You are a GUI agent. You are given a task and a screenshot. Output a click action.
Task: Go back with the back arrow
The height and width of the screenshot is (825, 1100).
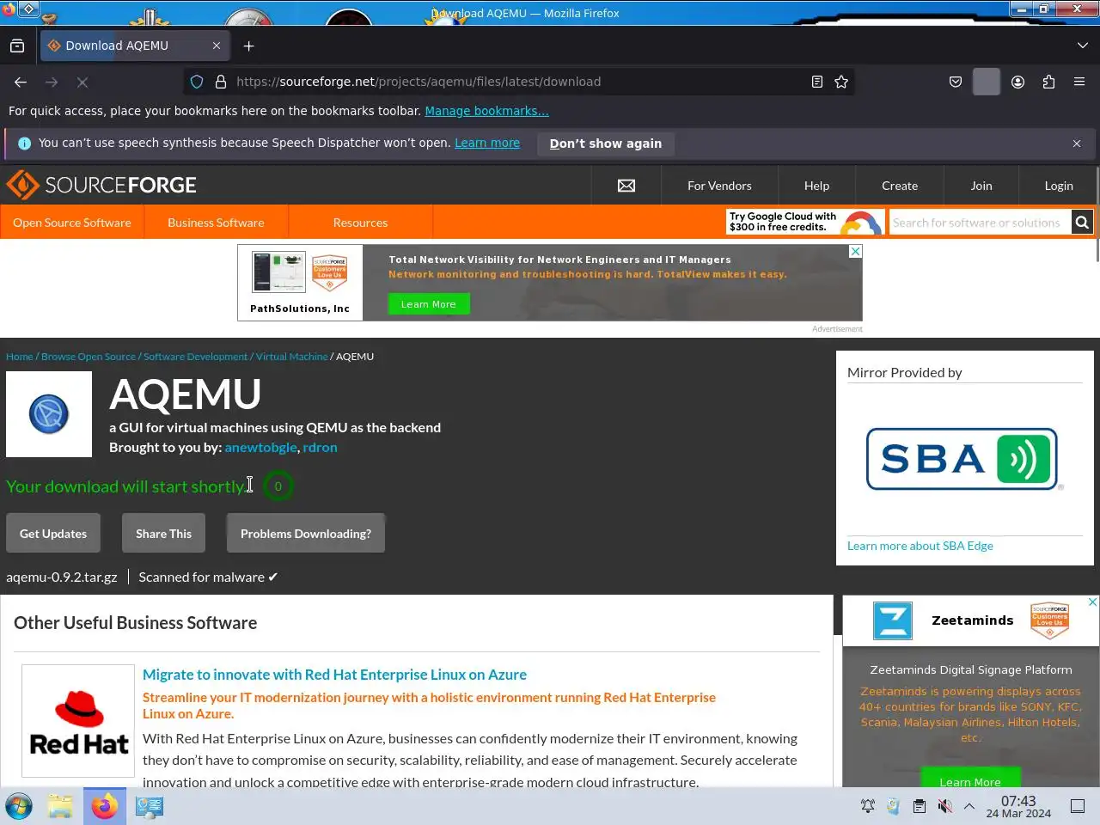point(21,82)
